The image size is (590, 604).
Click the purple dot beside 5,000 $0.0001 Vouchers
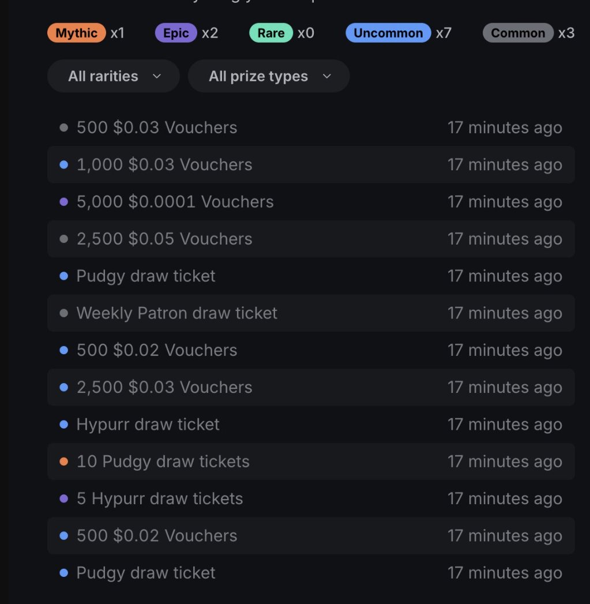click(64, 202)
